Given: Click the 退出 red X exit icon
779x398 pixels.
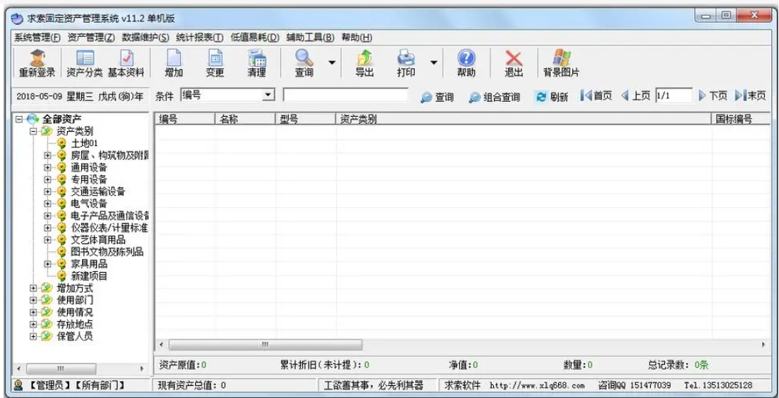Looking at the screenshot, I should pos(514,63).
